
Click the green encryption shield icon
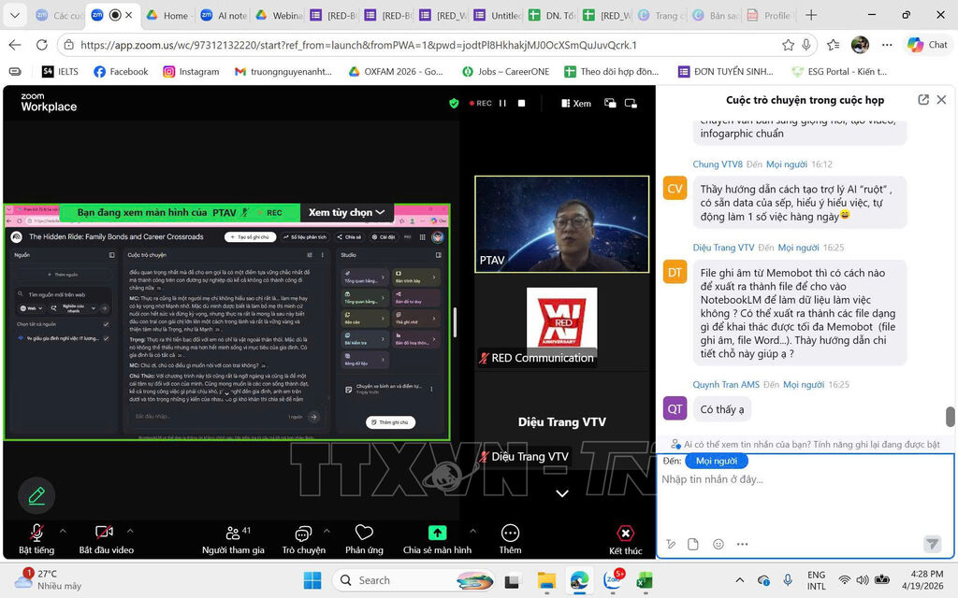[454, 103]
